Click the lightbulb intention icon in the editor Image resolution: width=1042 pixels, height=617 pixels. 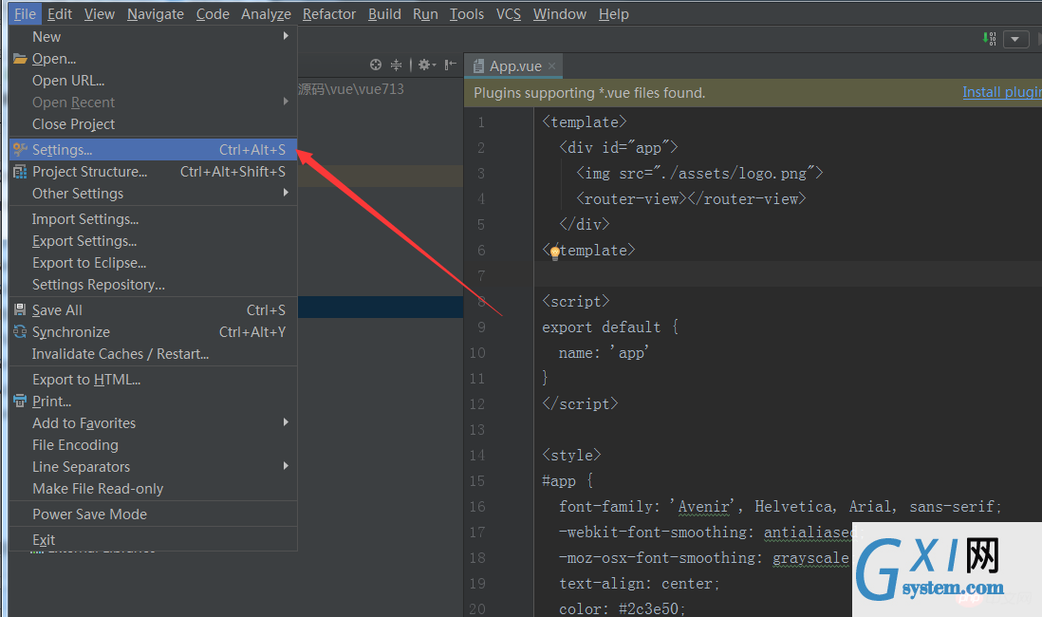555,252
